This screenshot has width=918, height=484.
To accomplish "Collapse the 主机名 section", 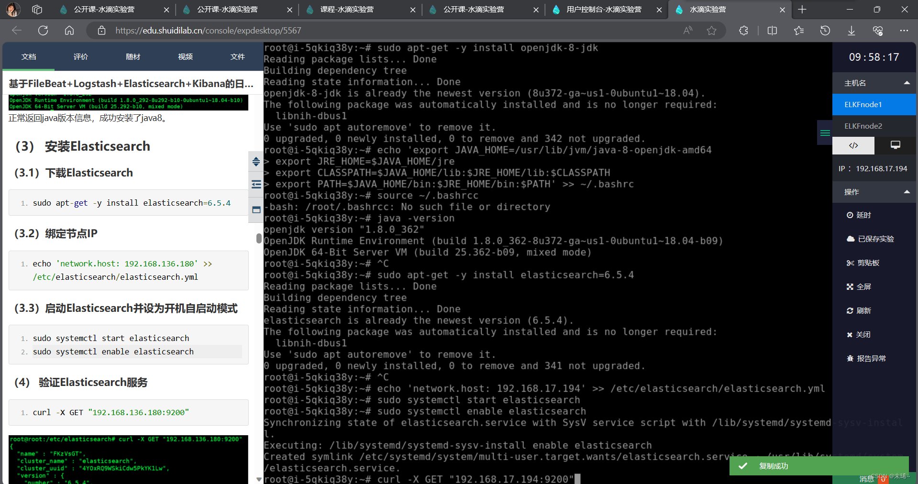I will [x=907, y=83].
